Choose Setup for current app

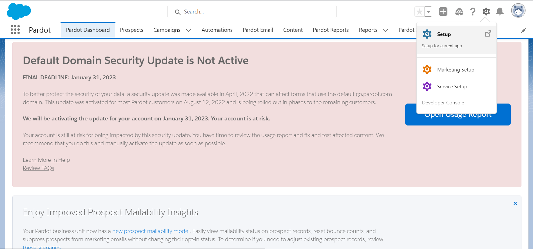click(x=456, y=40)
